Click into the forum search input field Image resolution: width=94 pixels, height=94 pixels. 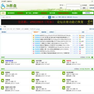22,17
